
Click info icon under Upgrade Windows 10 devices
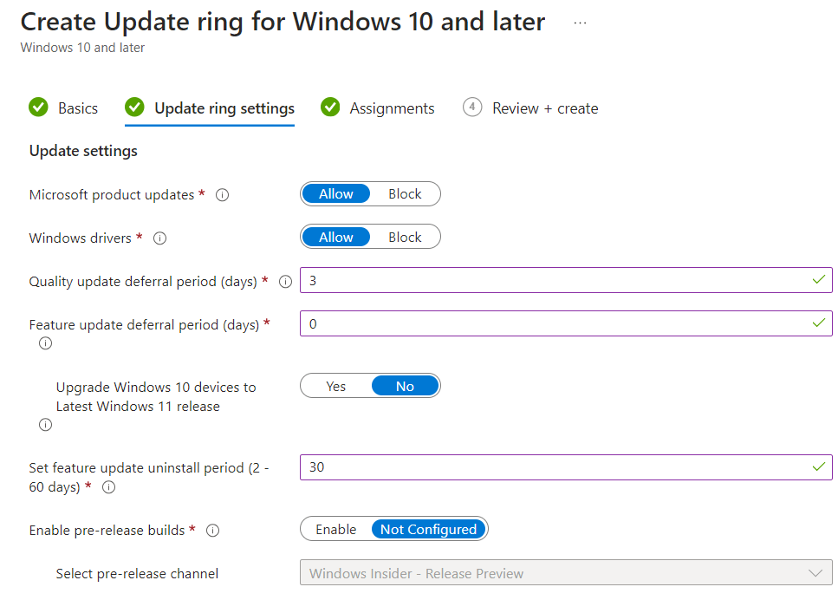46,425
